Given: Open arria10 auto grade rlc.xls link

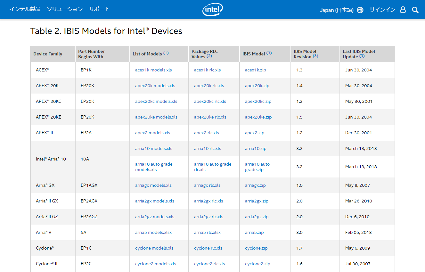Looking at the screenshot, I should (x=213, y=167).
